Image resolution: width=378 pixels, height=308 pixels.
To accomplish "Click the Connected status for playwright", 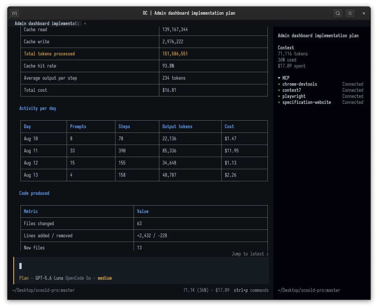I will point(353,96).
